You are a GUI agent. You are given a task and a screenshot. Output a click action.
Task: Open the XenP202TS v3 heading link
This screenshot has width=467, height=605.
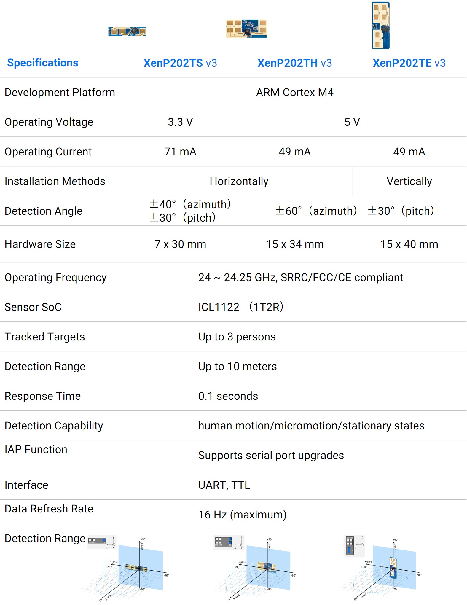(180, 63)
